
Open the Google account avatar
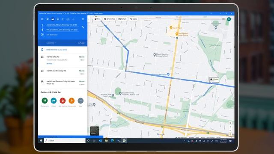click(x=229, y=19)
